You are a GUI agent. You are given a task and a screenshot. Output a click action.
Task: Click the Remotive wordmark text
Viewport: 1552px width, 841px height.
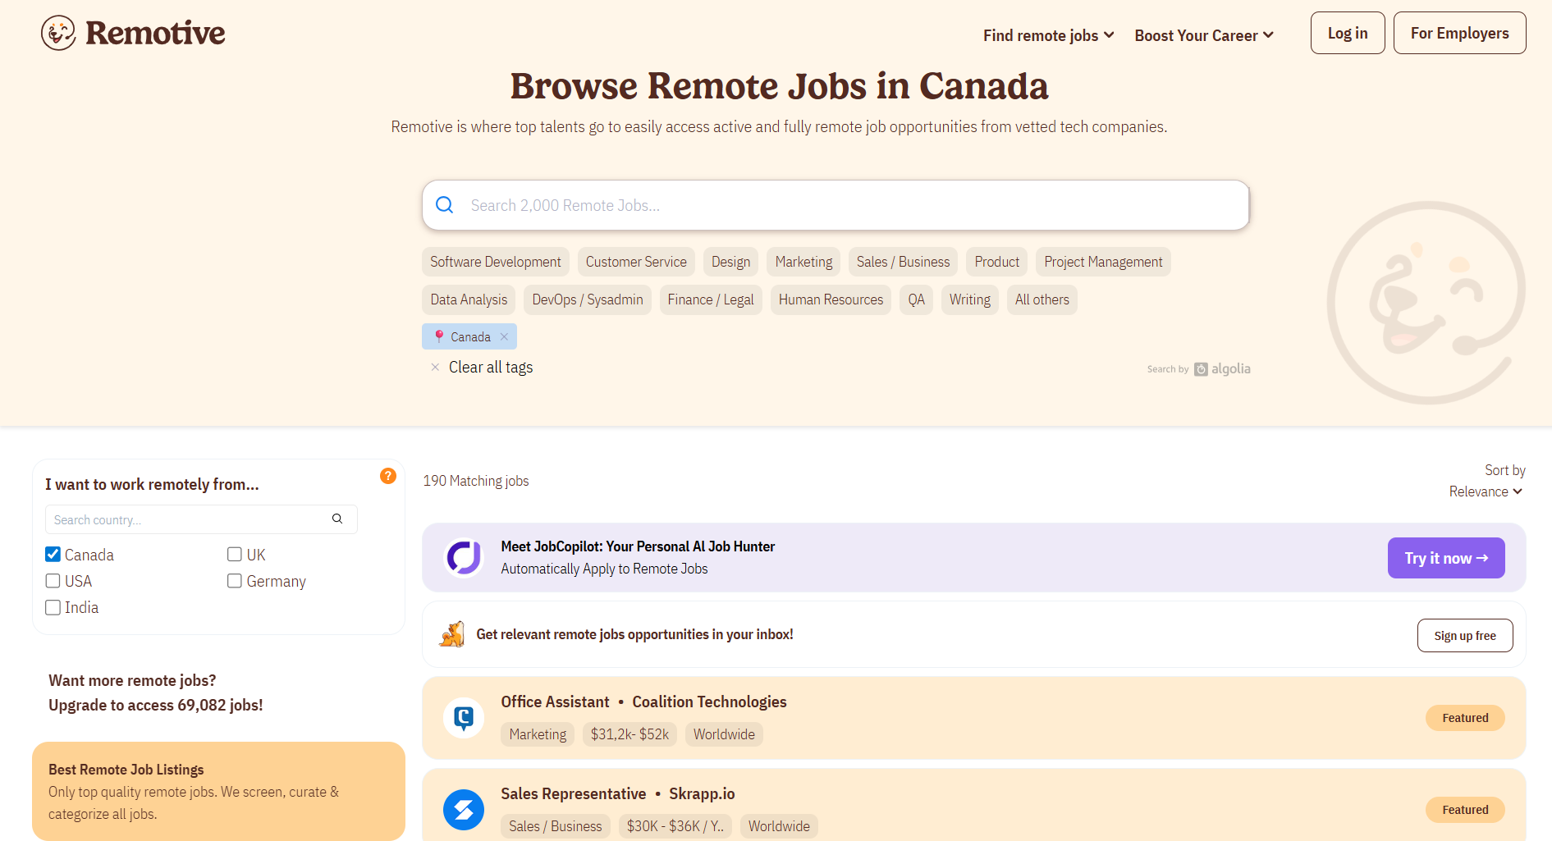(x=155, y=33)
